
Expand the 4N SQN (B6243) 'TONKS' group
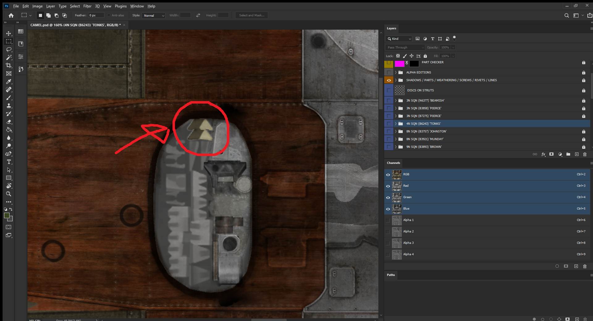point(396,124)
